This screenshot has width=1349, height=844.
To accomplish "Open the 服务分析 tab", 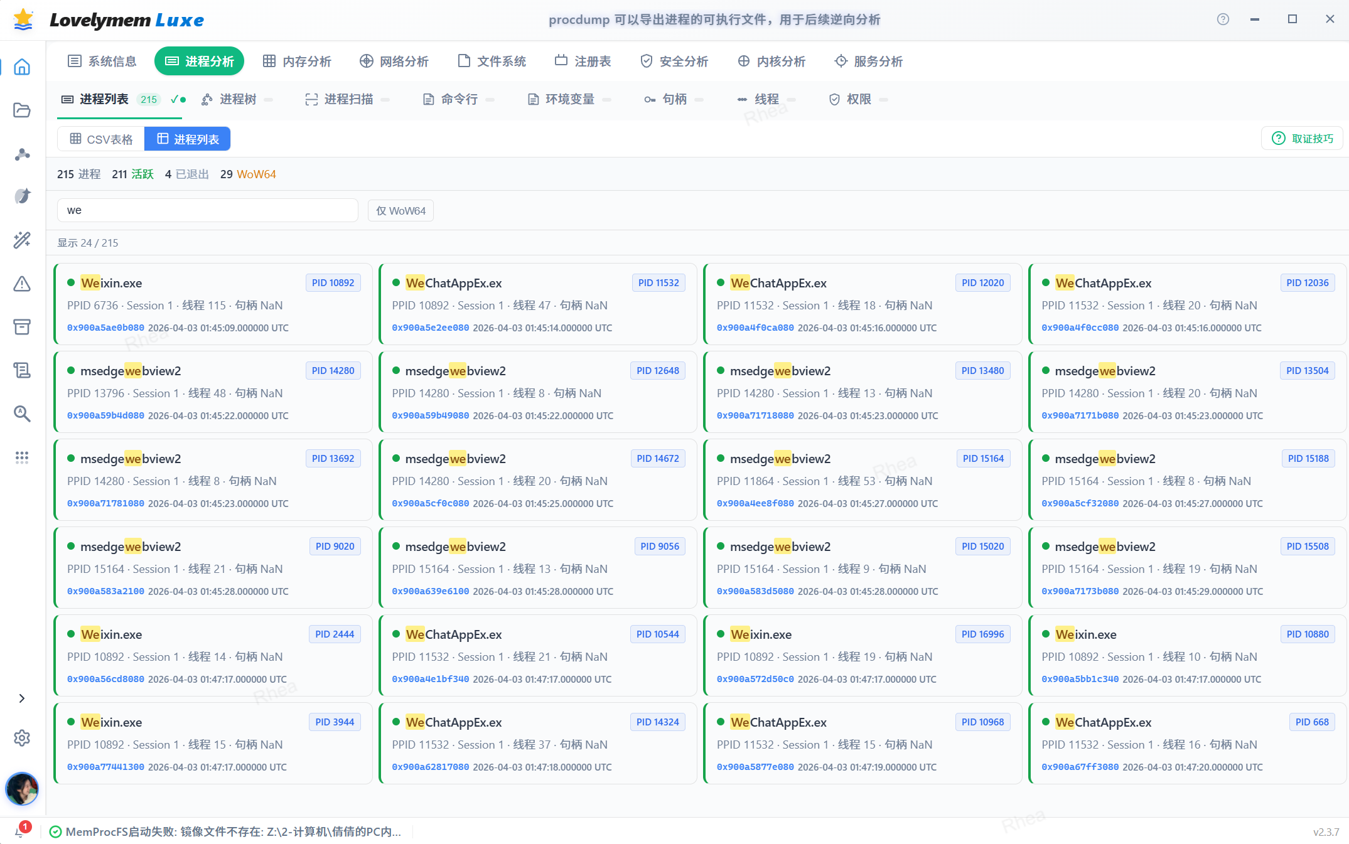I will (x=869, y=61).
